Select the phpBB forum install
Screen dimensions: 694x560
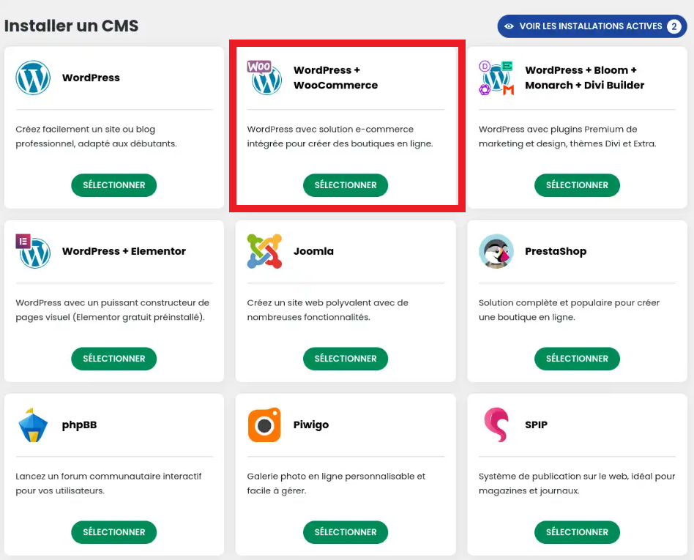[113, 532]
